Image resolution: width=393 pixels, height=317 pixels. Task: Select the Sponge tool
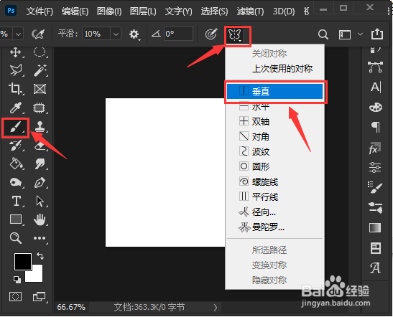click(16, 182)
